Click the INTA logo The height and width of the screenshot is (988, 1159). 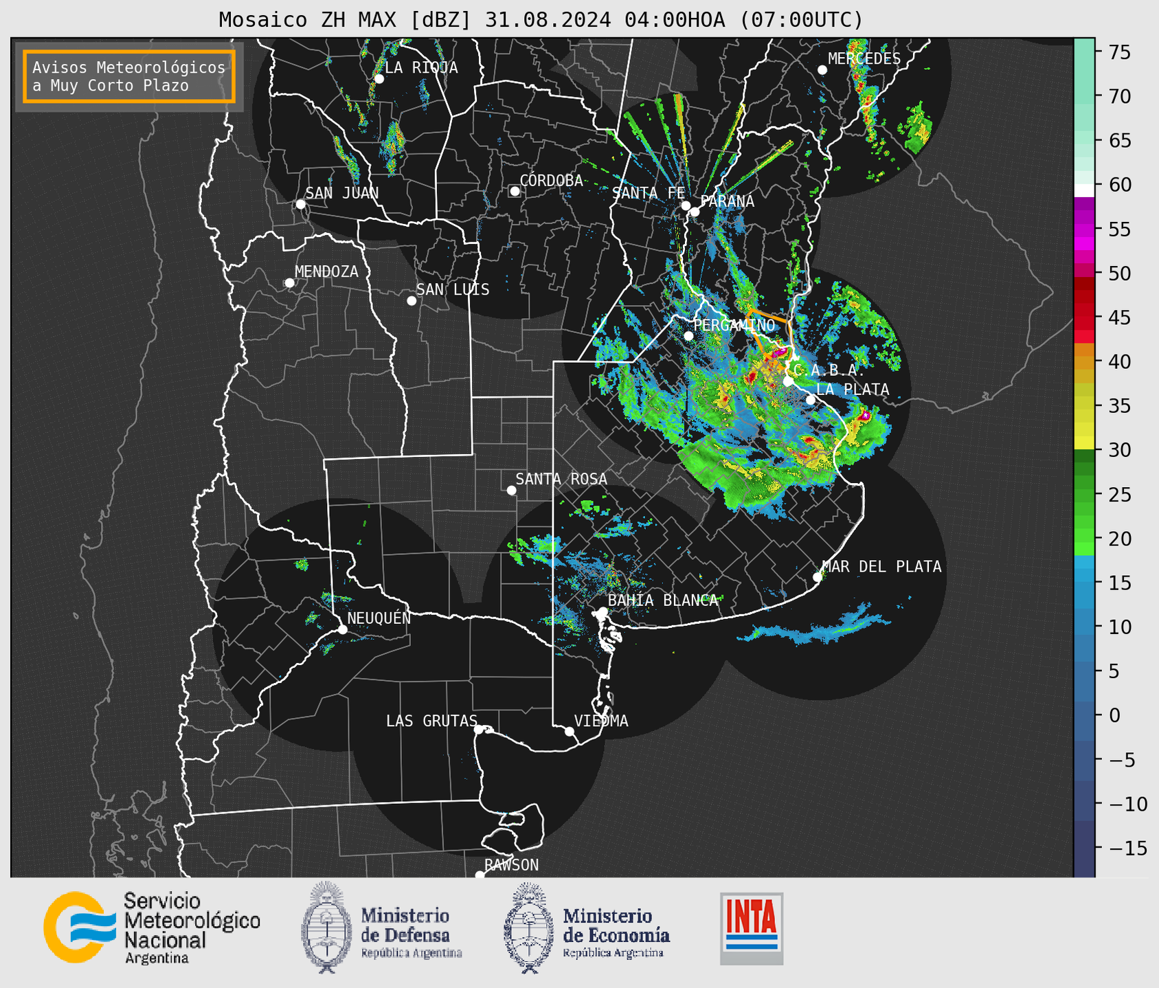pyautogui.click(x=752, y=928)
